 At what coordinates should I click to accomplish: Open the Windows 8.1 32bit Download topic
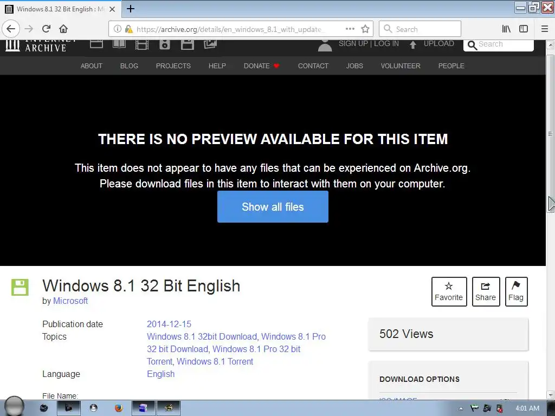pyautogui.click(x=202, y=336)
